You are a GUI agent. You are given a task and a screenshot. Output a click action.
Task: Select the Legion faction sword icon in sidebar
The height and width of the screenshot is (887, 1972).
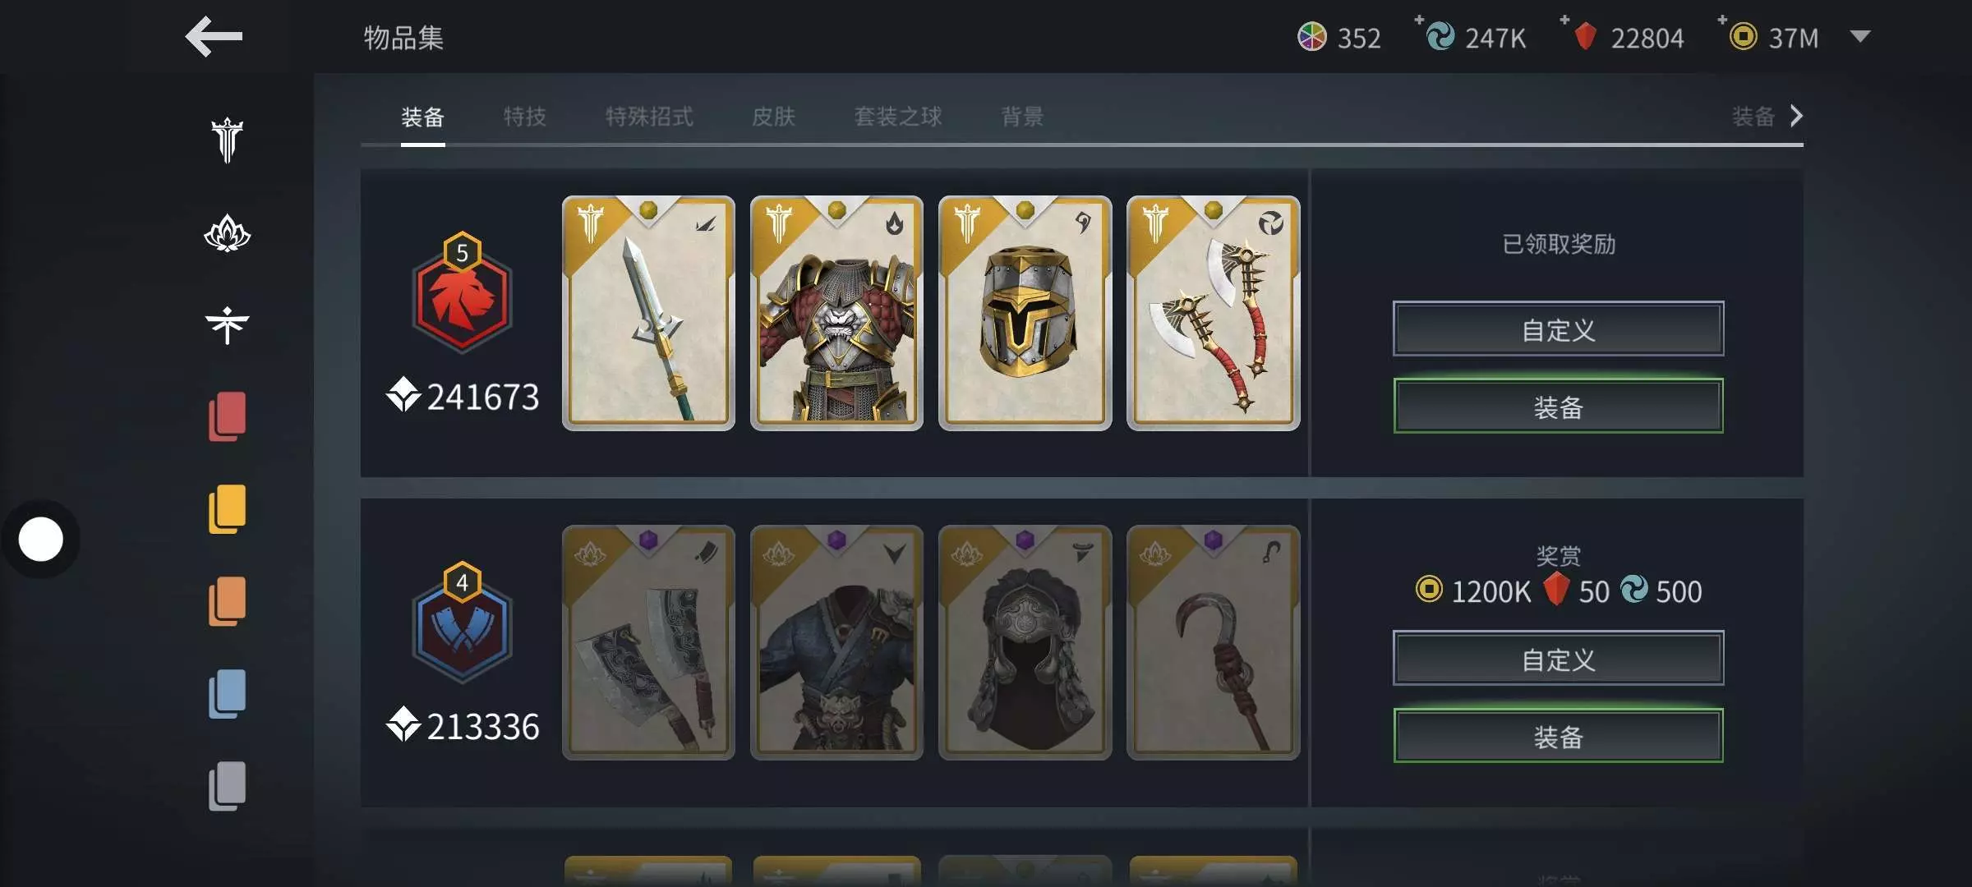tap(227, 140)
